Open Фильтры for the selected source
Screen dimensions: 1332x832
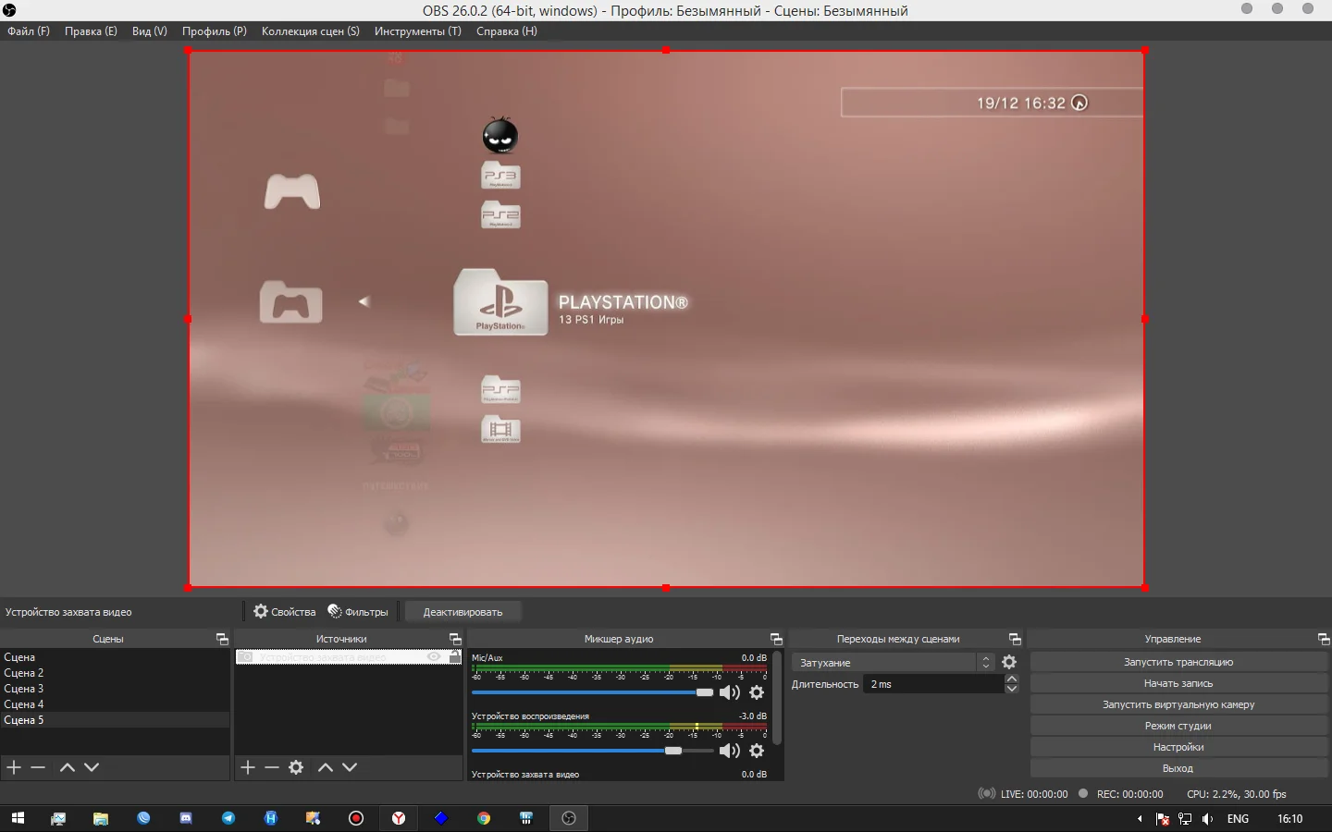tap(358, 612)
